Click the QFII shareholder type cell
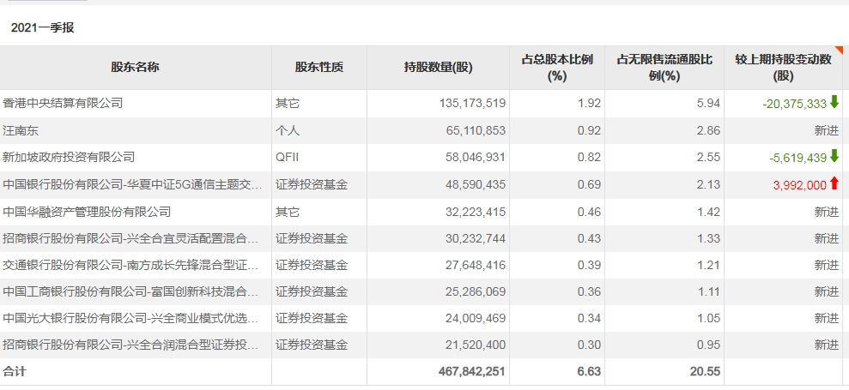 (288, 158)
